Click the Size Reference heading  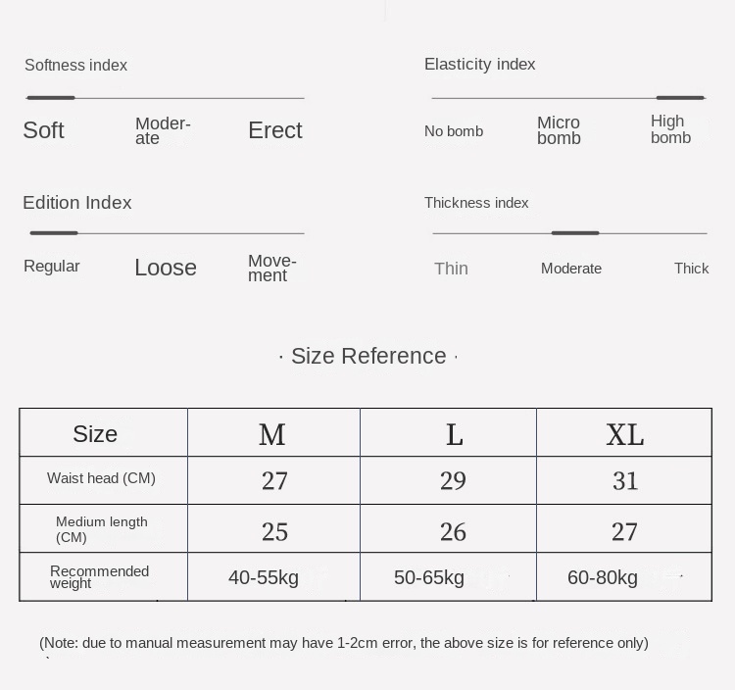pyautogui.click(x=368, y=356)
